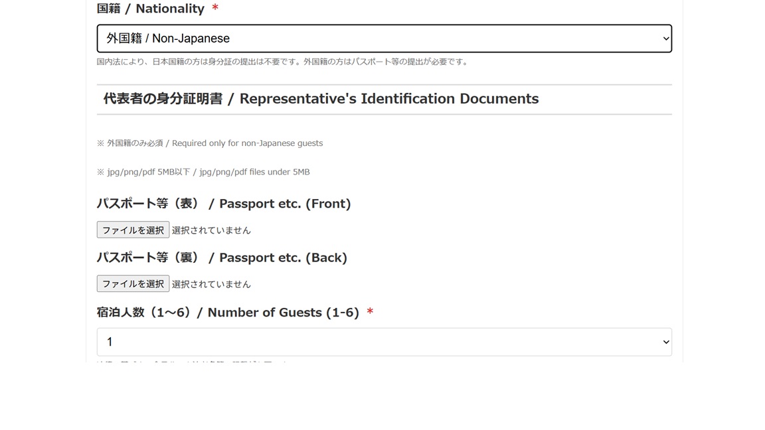Click the chevron arrow of the guests select

coord(666,342)
